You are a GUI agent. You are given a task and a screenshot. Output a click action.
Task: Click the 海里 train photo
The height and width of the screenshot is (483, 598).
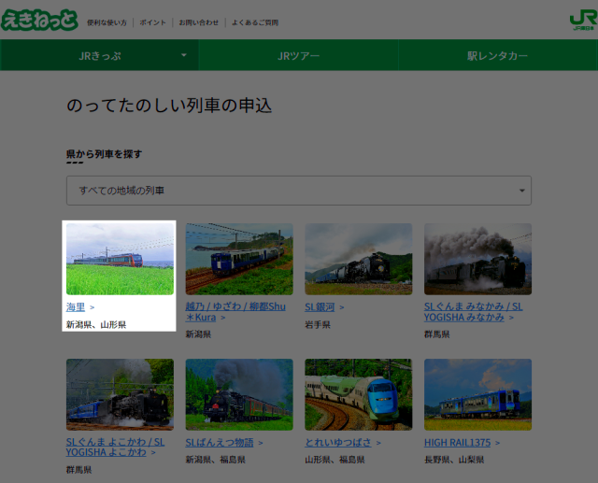click(120, 259)
